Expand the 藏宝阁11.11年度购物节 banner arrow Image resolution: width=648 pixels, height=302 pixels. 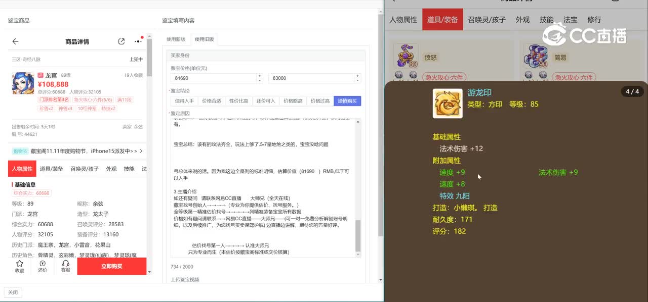pyautogui.click(x=141, y=151)
